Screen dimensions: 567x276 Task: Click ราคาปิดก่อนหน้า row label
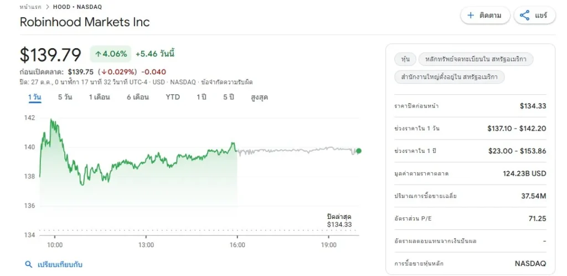[416, 106]
